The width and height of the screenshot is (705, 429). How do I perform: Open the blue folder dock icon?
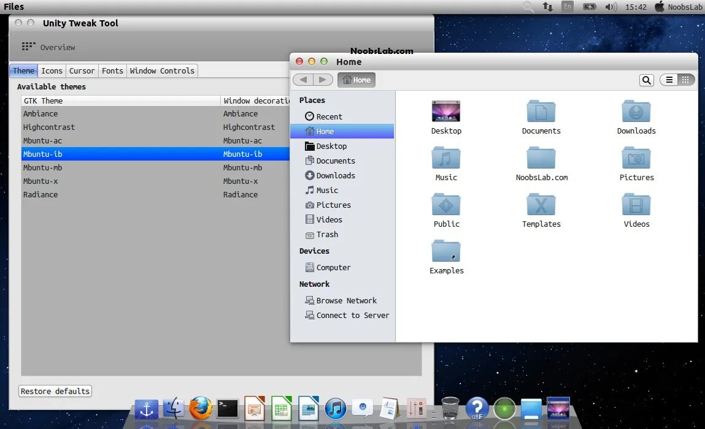(x=531, y=409)
